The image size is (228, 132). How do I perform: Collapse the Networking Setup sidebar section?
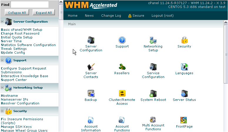point(2,88)
